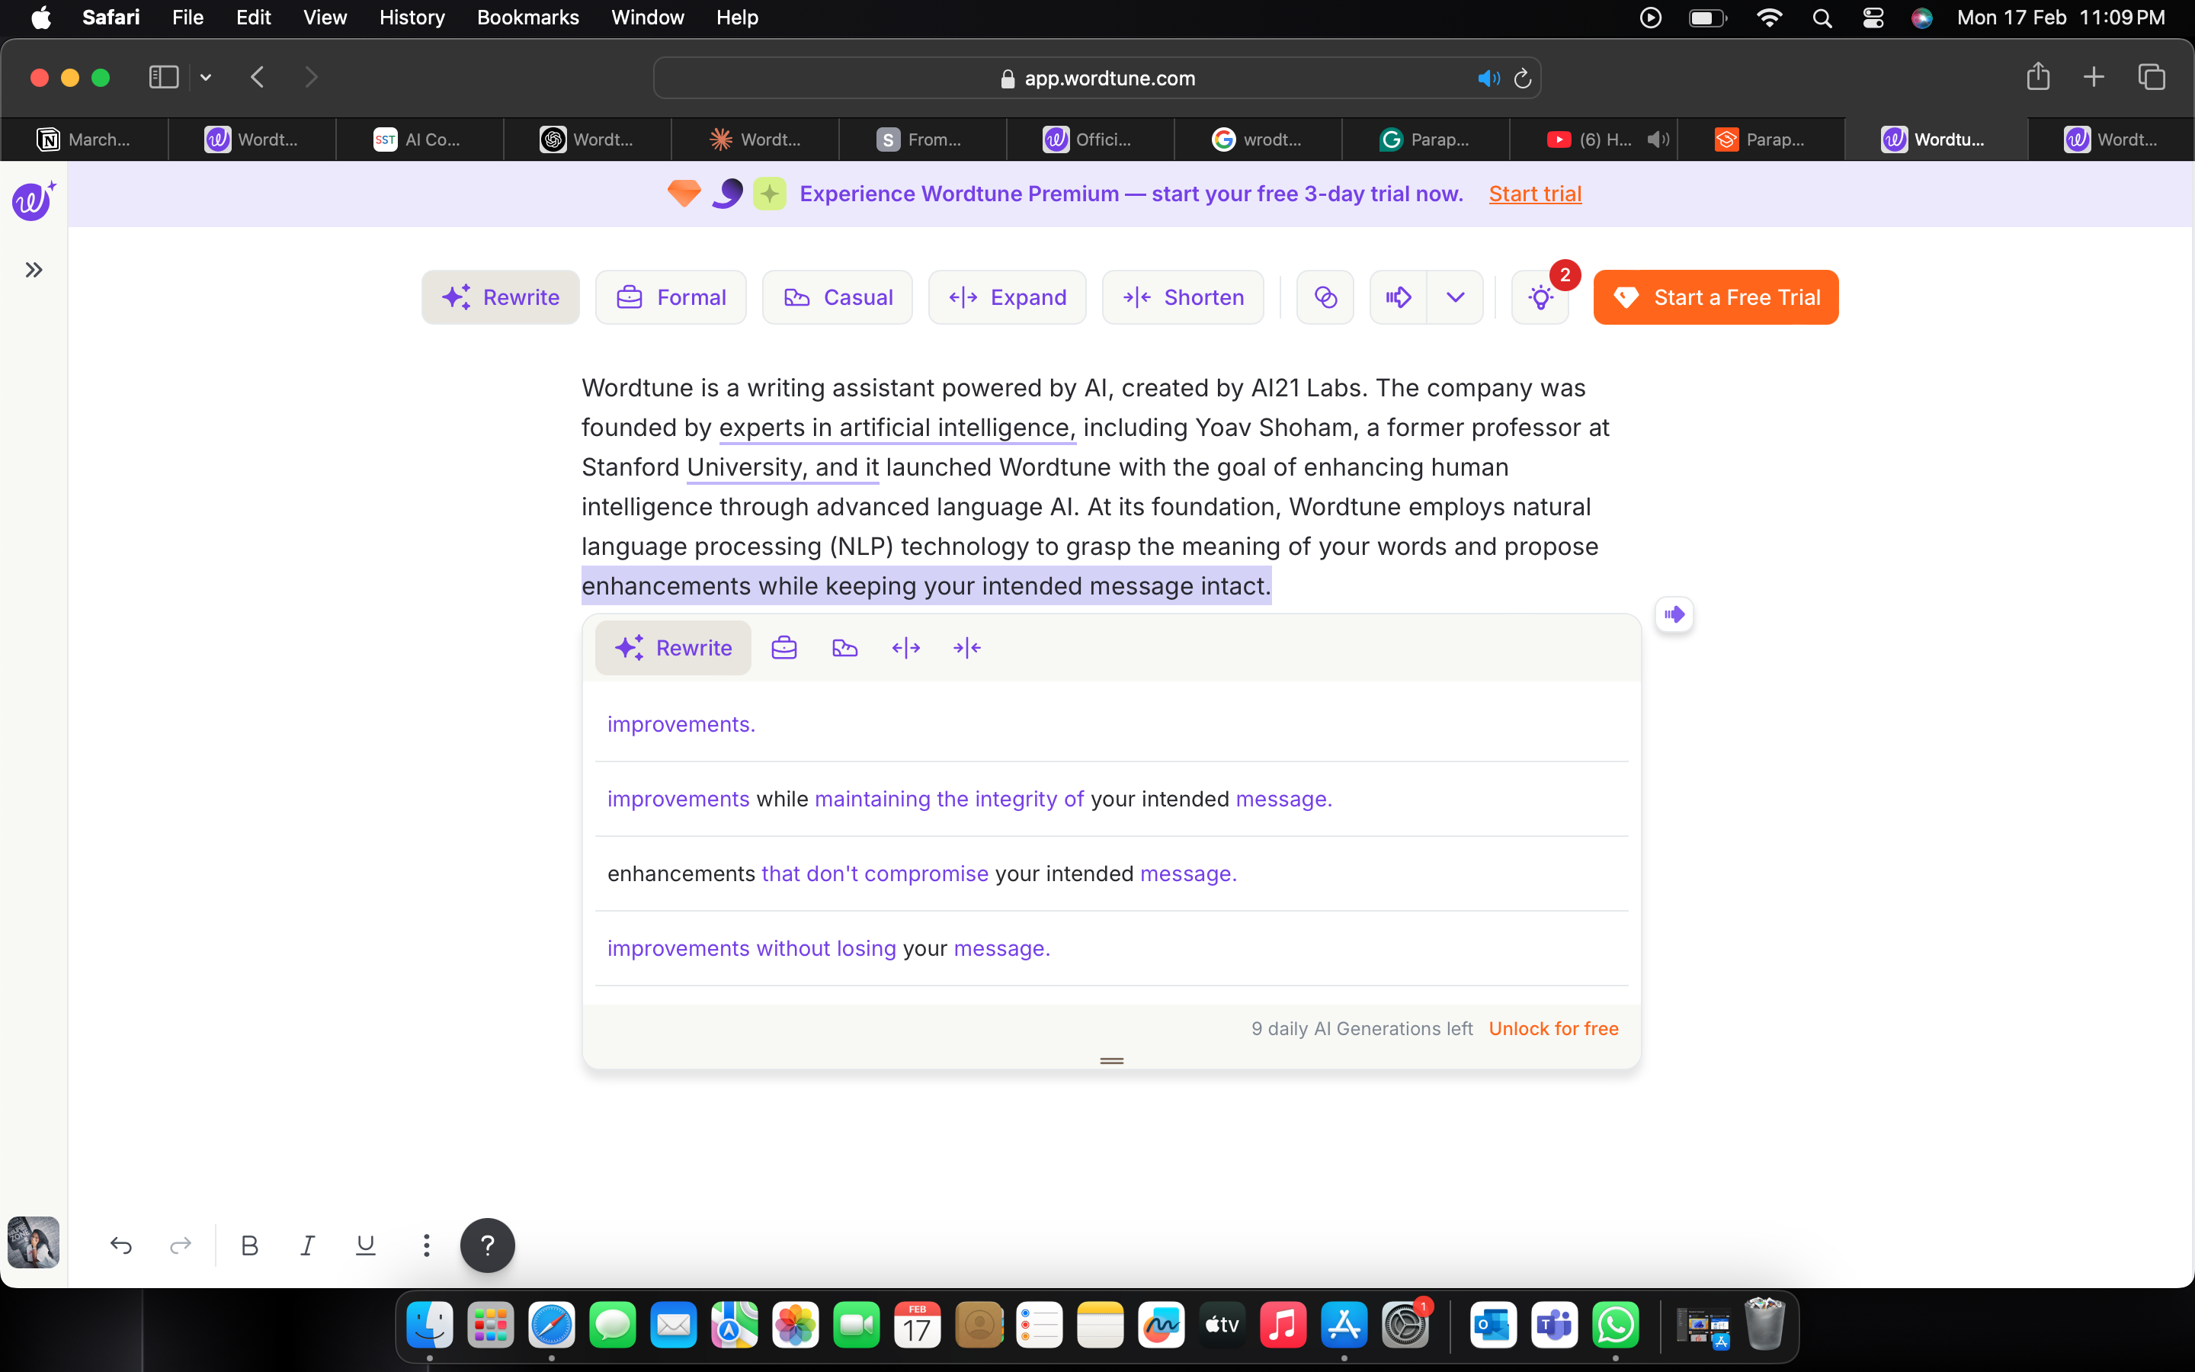
Task: Open the Bookmarks menu
Action: click(x=528, y=18)
